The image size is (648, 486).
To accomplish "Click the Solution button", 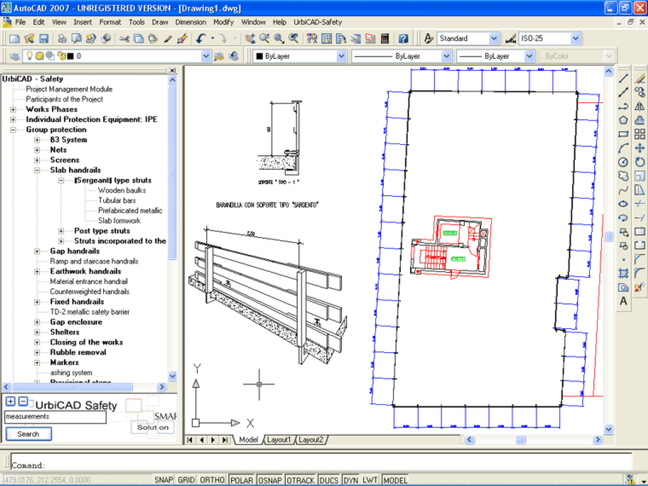I will pos(153,427).
